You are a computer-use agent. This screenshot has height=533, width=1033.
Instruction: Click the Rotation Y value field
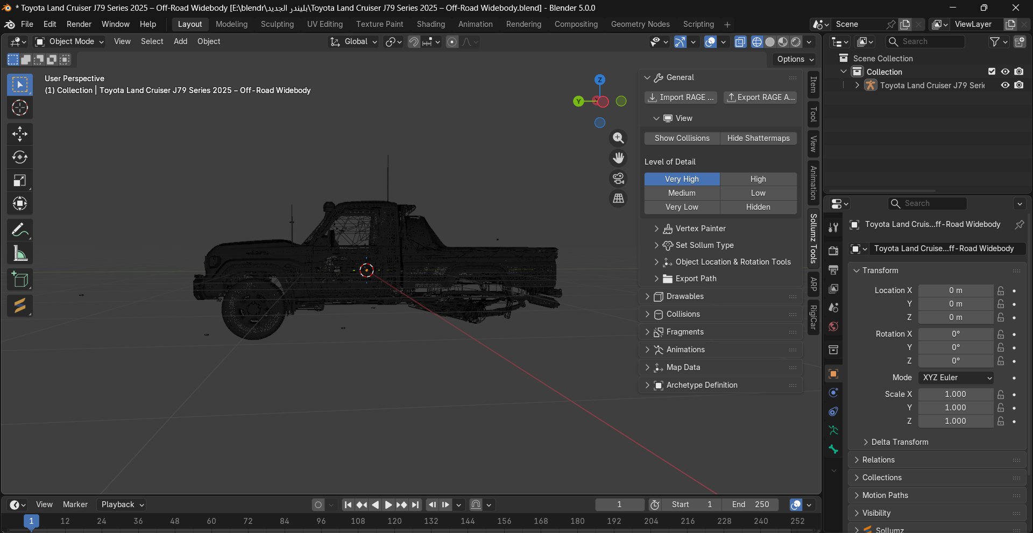tap(956, 347)
